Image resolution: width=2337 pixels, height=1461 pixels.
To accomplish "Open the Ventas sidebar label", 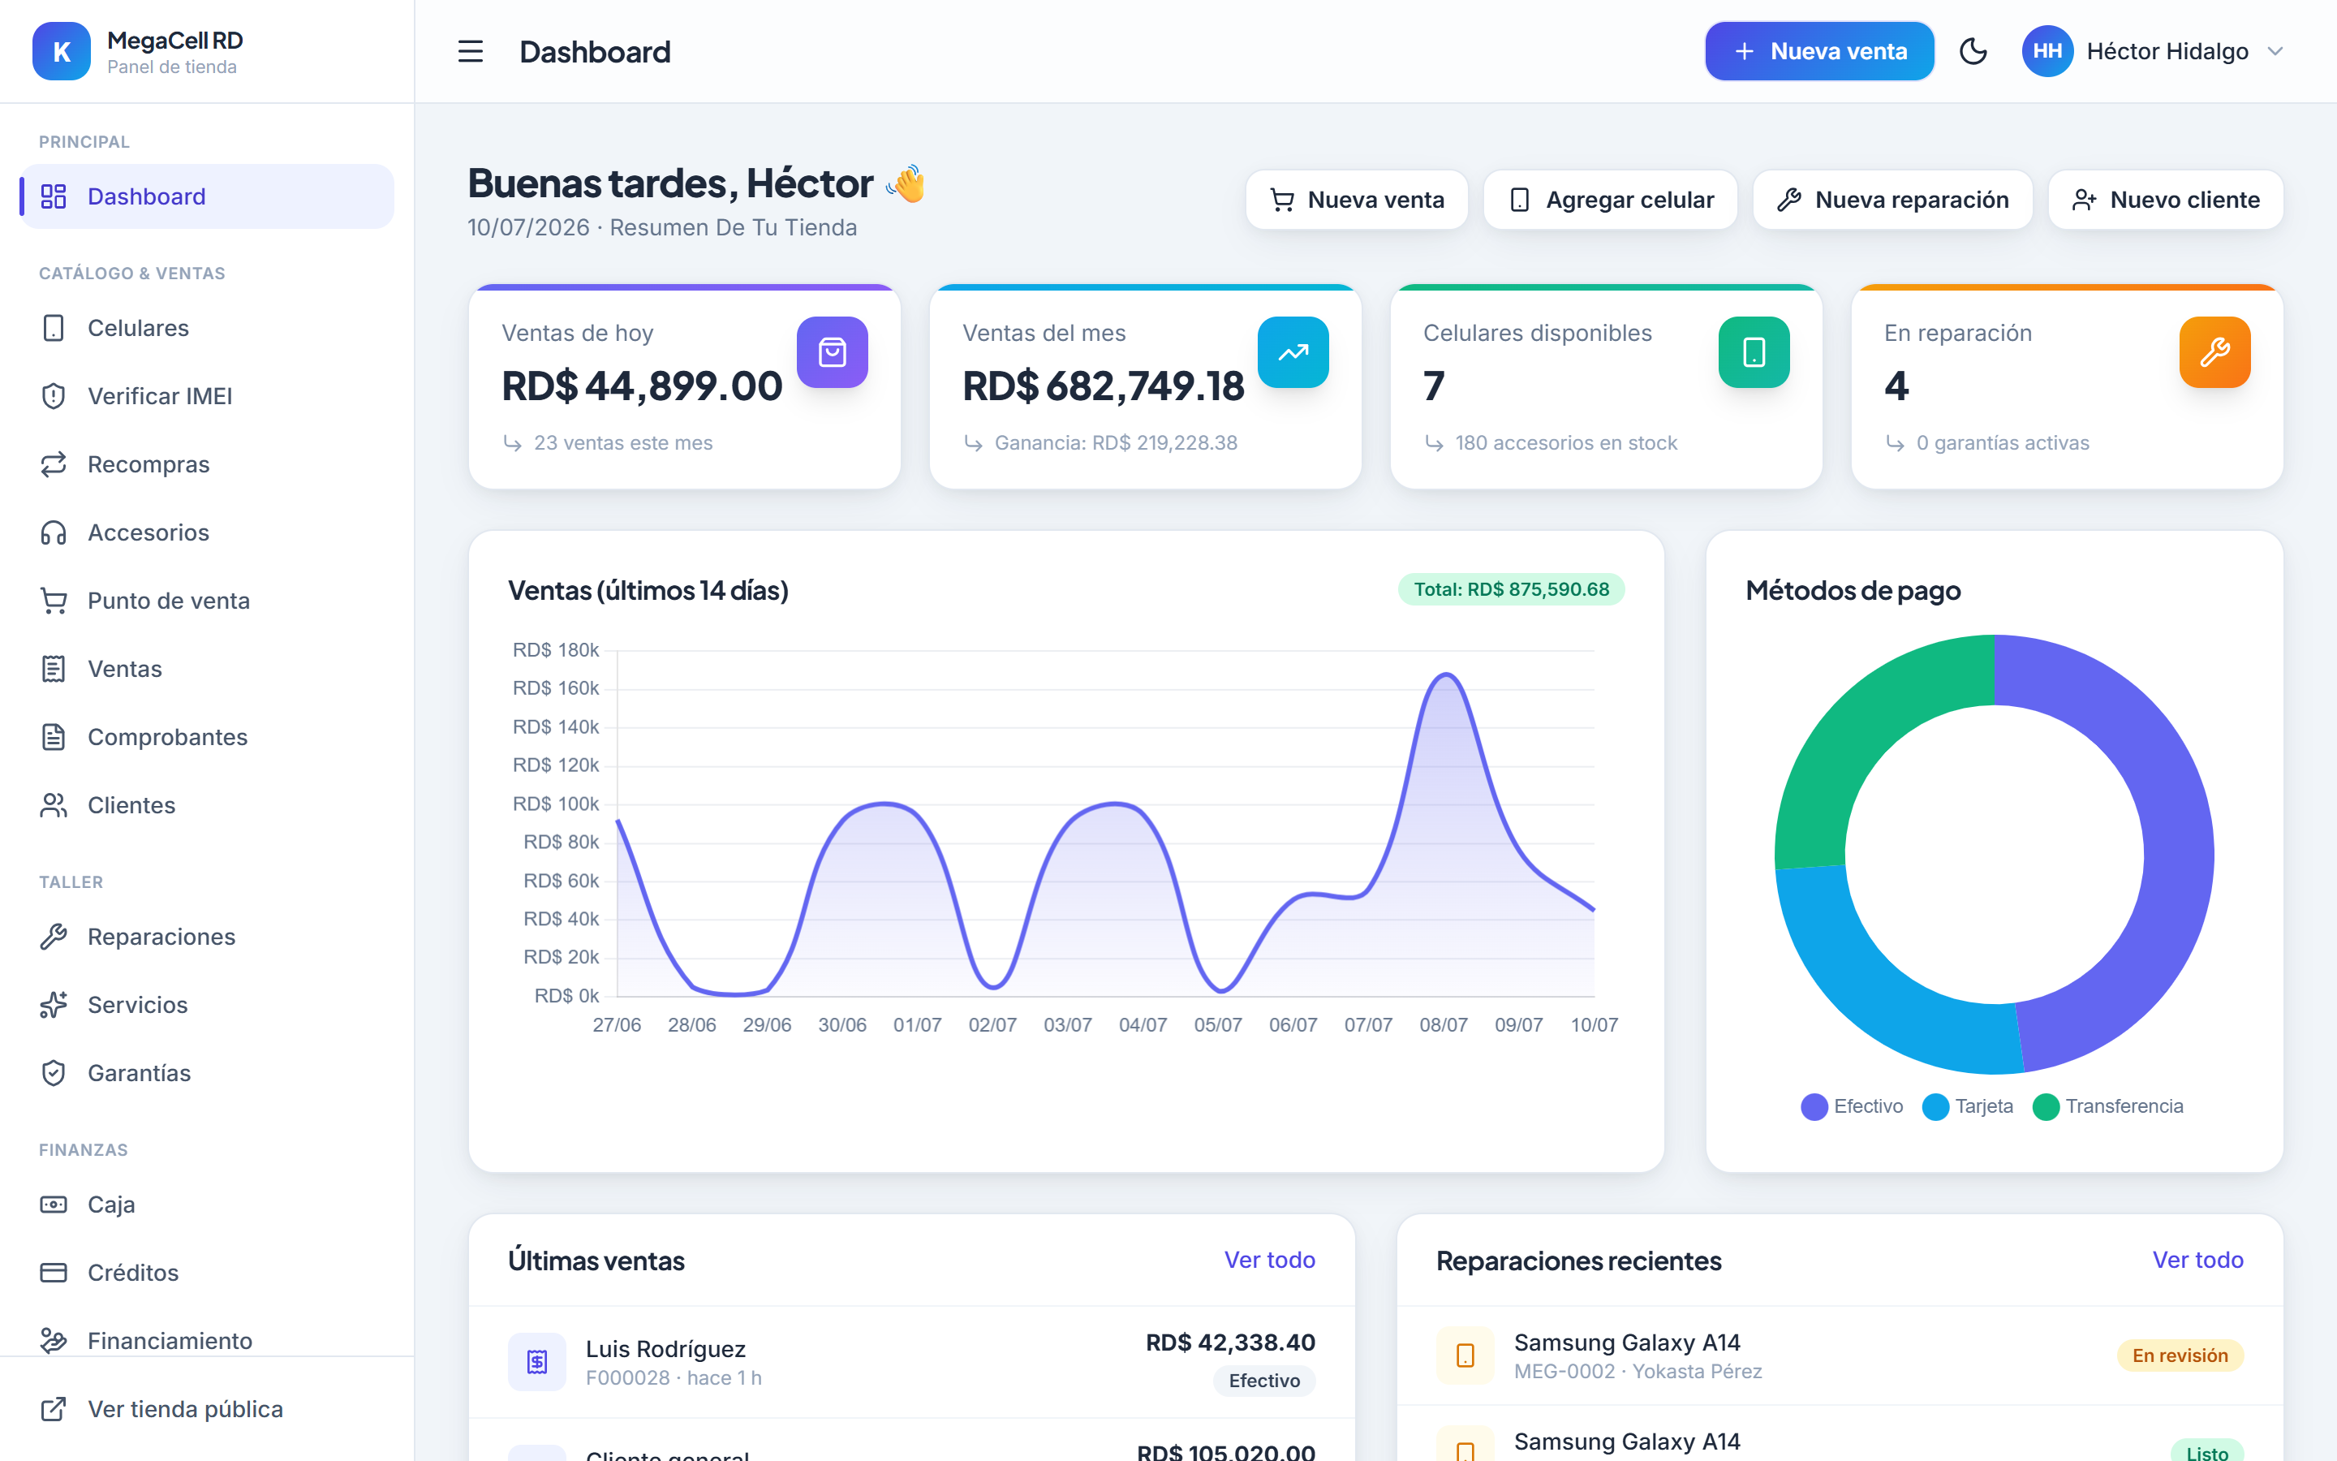I will tap(125, 669).
